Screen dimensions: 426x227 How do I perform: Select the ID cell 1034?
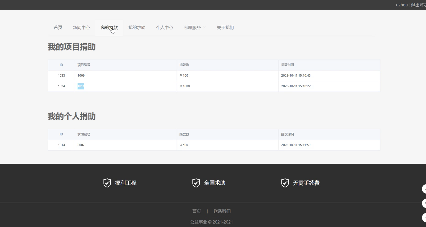click(61, 86)
